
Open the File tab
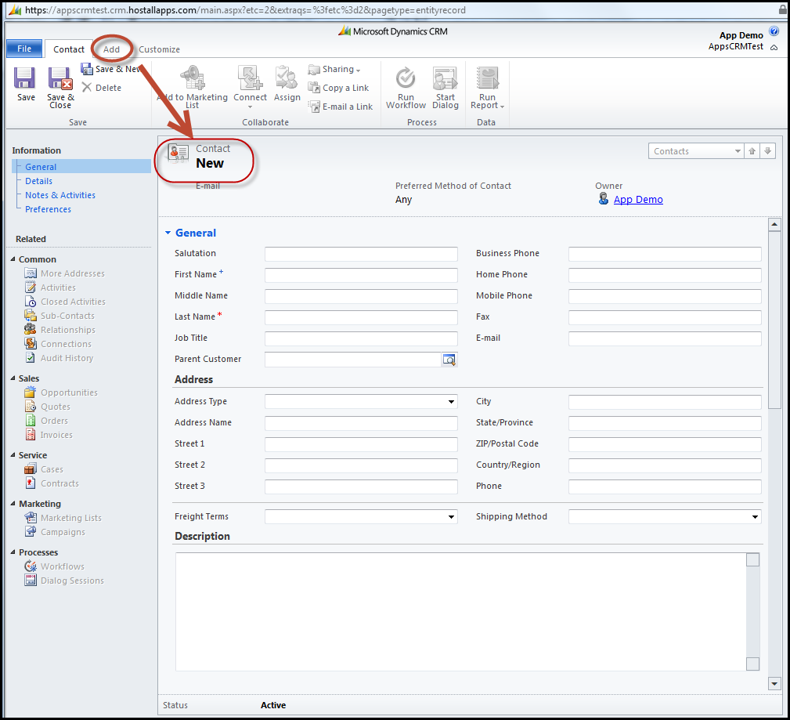point(24,49)
